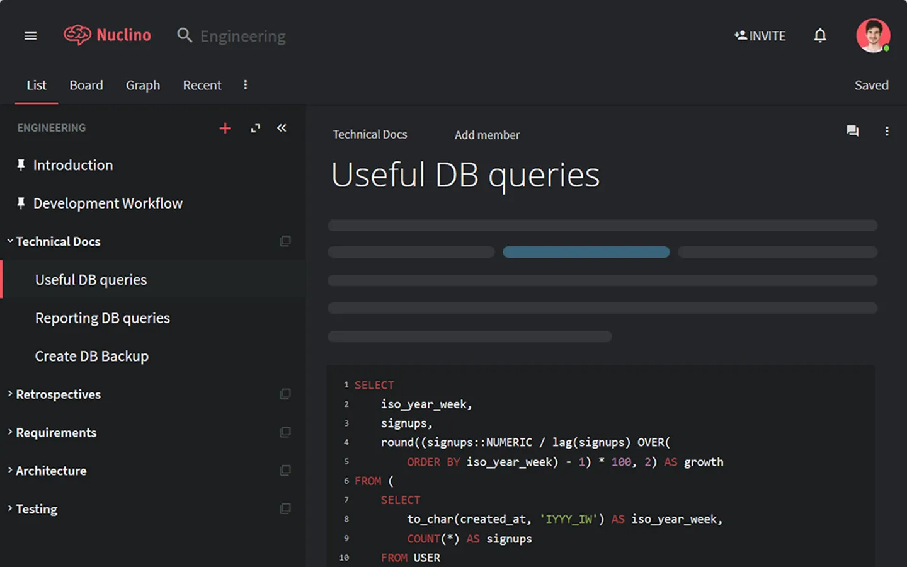Switch to the List tab
Screen dimensions: 907x567
pos(37,85)
